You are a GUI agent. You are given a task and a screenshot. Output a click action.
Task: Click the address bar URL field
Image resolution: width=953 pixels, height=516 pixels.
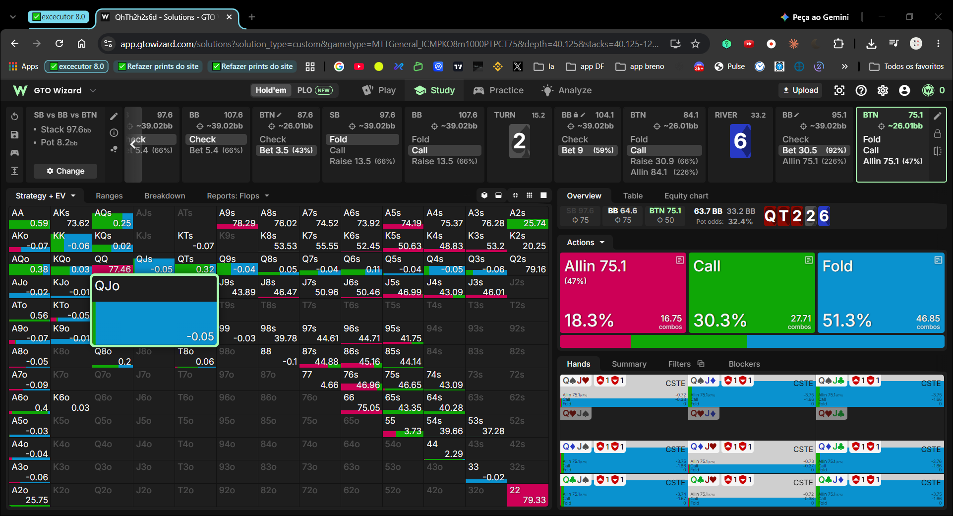(389, 44)
